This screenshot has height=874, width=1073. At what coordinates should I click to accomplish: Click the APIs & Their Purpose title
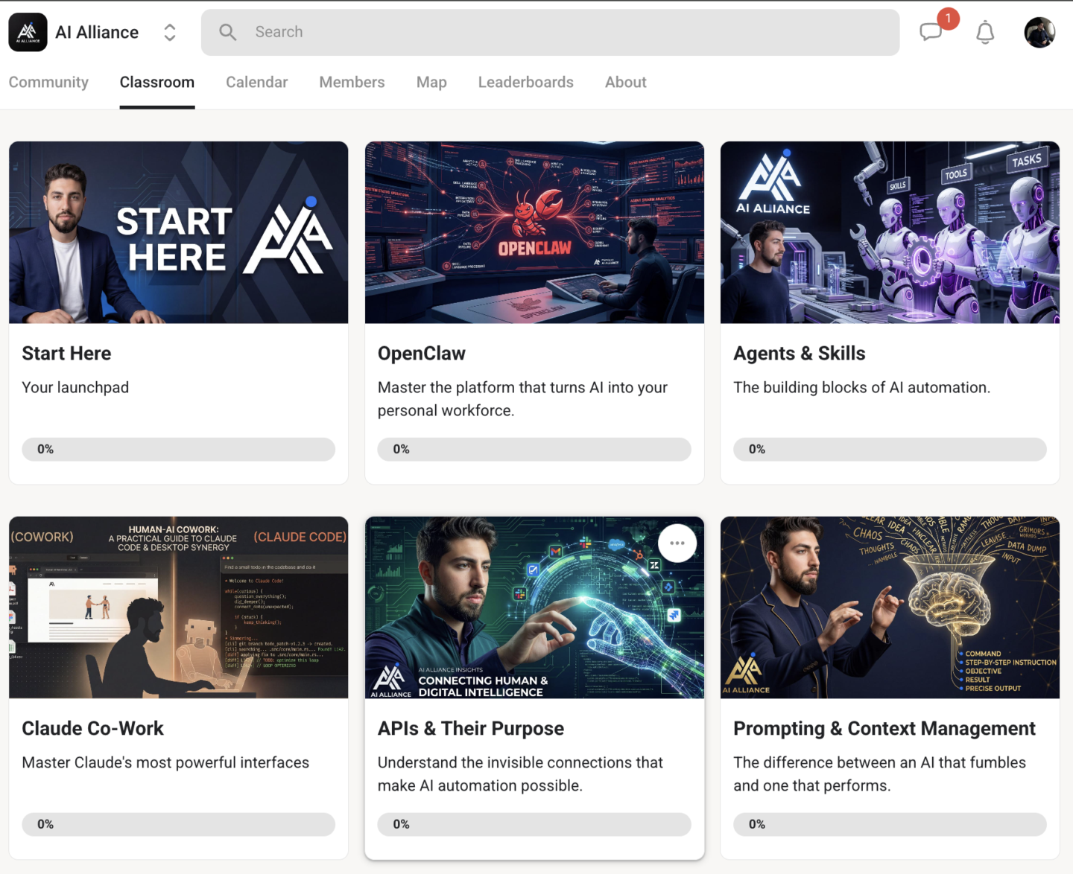coord(471,729)
